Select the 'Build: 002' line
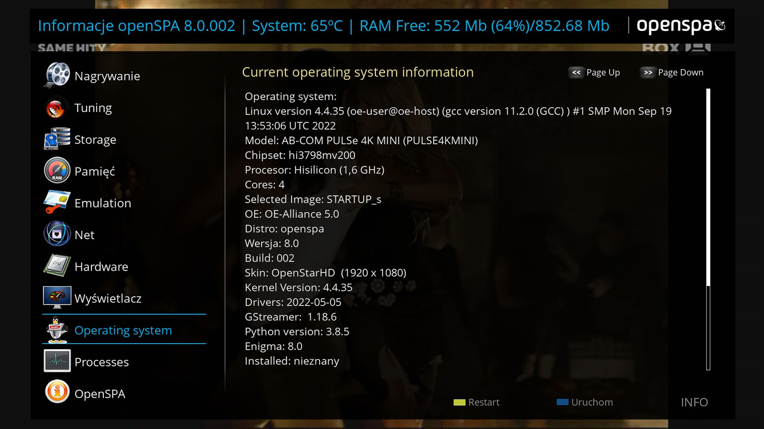The height and width of the screenshot is (429, 764). pyautogui.click(x=269, y=258)
